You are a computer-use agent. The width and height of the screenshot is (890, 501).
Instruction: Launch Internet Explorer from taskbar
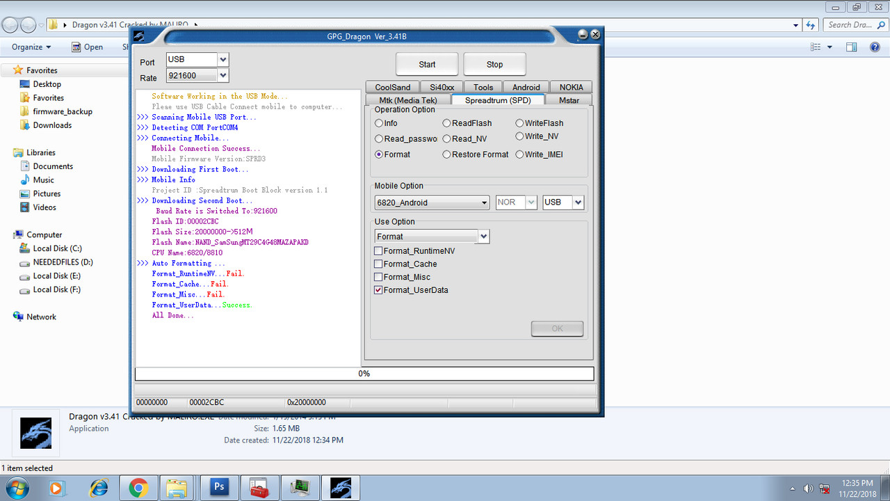99,488
